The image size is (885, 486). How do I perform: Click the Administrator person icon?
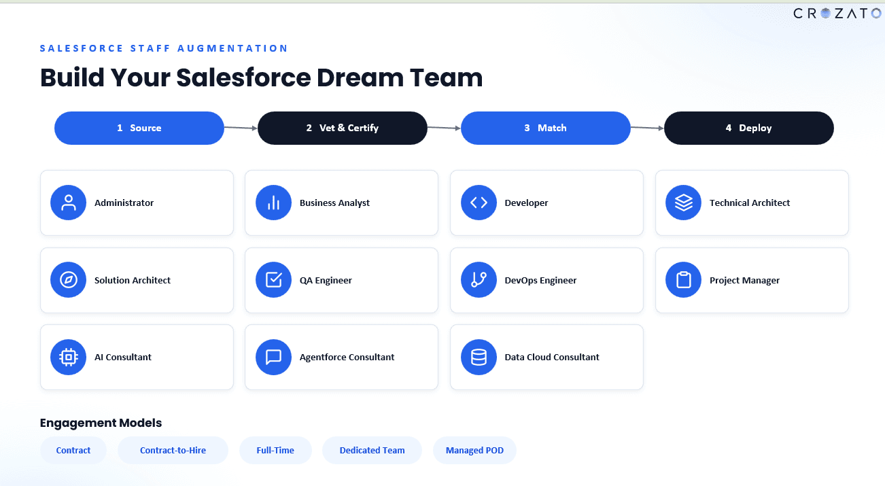[68, 203]
